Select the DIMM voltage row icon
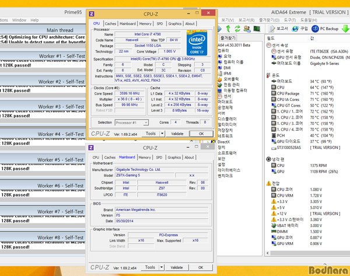The height and width of the screenshot is (276, 350). pyautogui.click(x=274, y=231)
